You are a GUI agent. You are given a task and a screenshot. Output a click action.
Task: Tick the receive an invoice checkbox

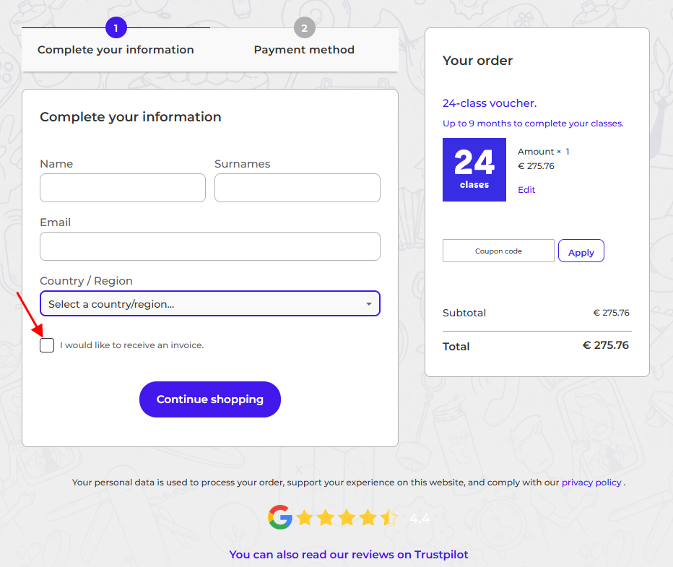pos(47,345)
